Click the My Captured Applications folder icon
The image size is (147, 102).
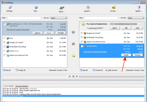pos(83,24)
